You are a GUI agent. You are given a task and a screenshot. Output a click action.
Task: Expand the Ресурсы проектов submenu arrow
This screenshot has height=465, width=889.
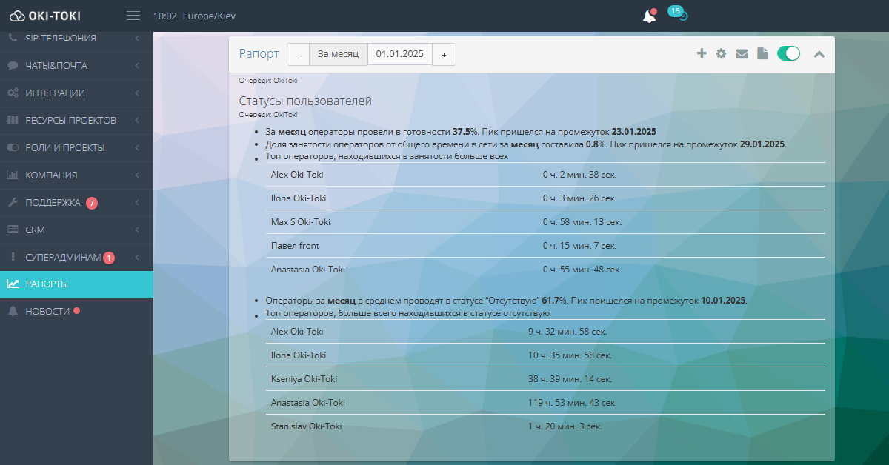(138, 120)
